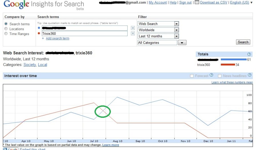Viewport: 257px width, 150px height.
Task: Enable the Forecast checkbox
Action: point(192,76)
